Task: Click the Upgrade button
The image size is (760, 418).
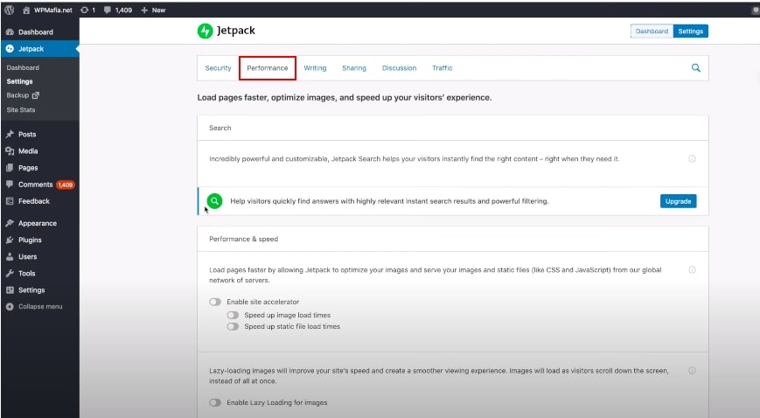Action: 678,201
